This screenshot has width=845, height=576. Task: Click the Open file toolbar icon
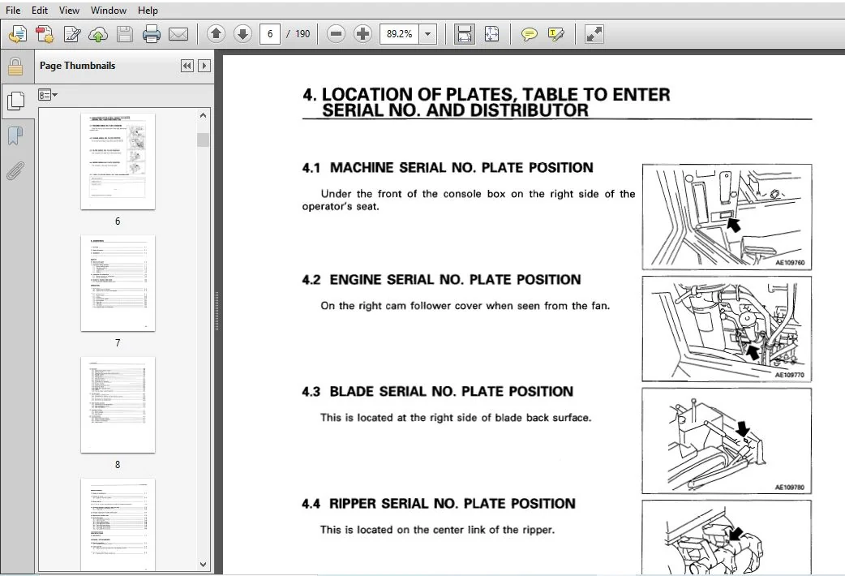tap(17, 34)
